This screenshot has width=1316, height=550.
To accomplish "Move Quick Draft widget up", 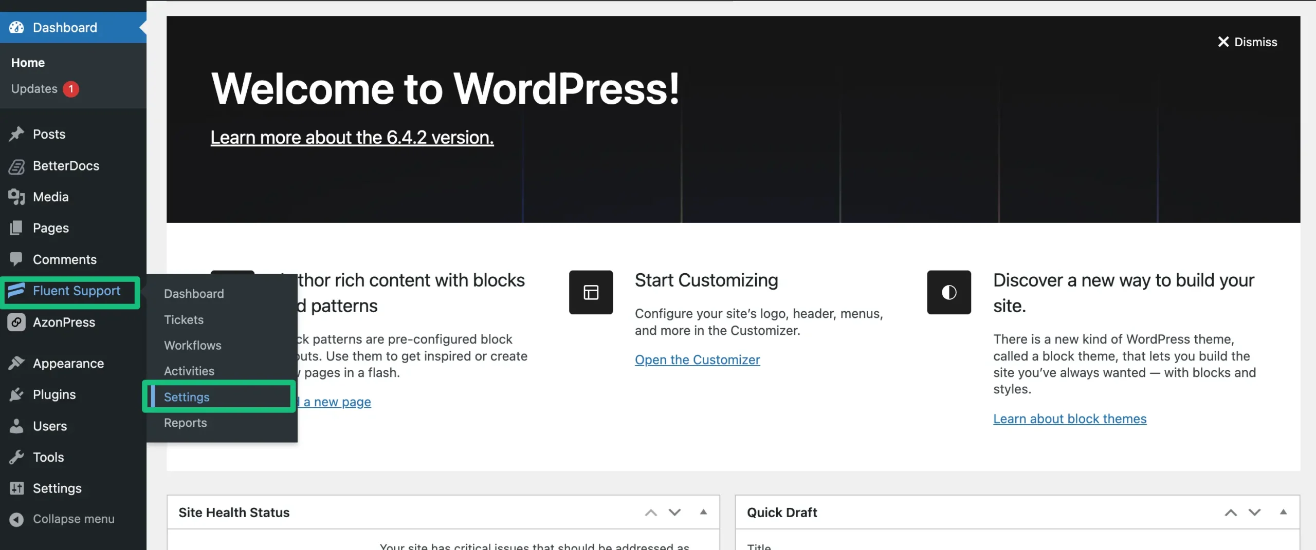I will click(x=1231, y=513).
